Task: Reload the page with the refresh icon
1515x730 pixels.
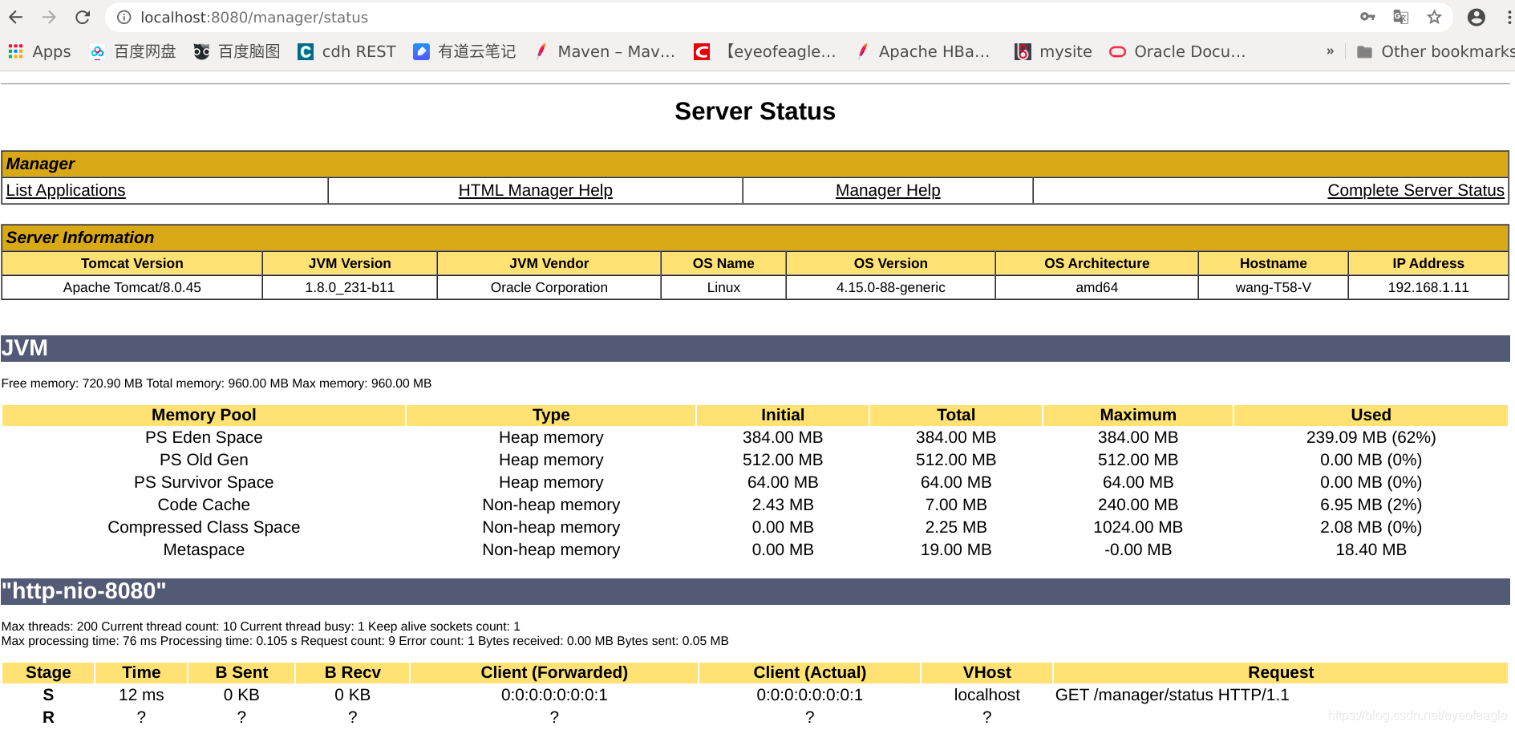Action: coord(83,17)
